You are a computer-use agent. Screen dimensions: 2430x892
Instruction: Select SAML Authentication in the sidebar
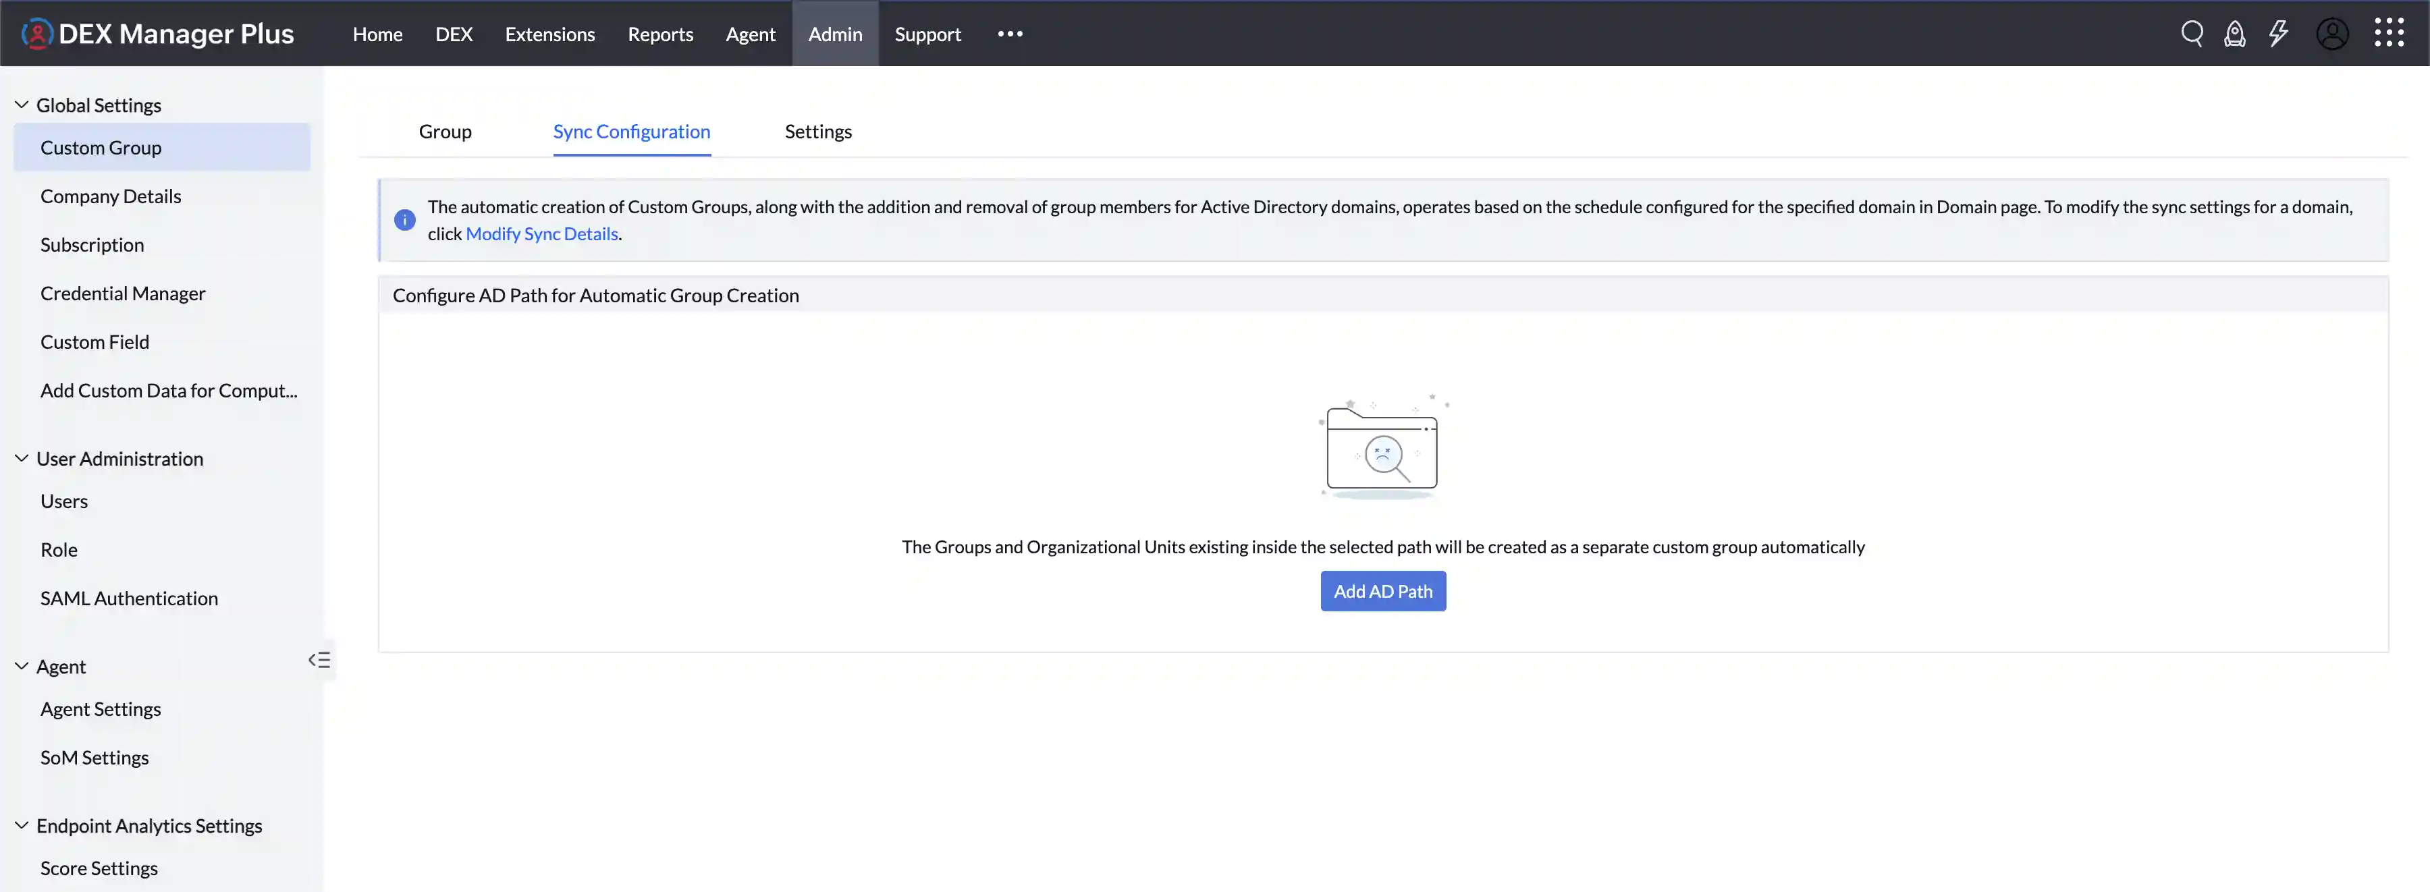tap(129, 598)
